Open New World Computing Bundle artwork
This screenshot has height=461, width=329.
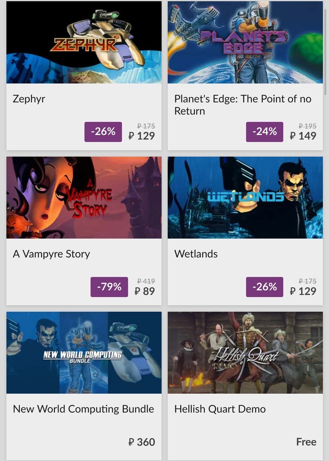pos(84,353)
